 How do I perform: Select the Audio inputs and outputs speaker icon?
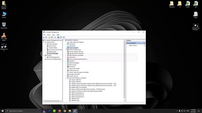coord(68,42)
